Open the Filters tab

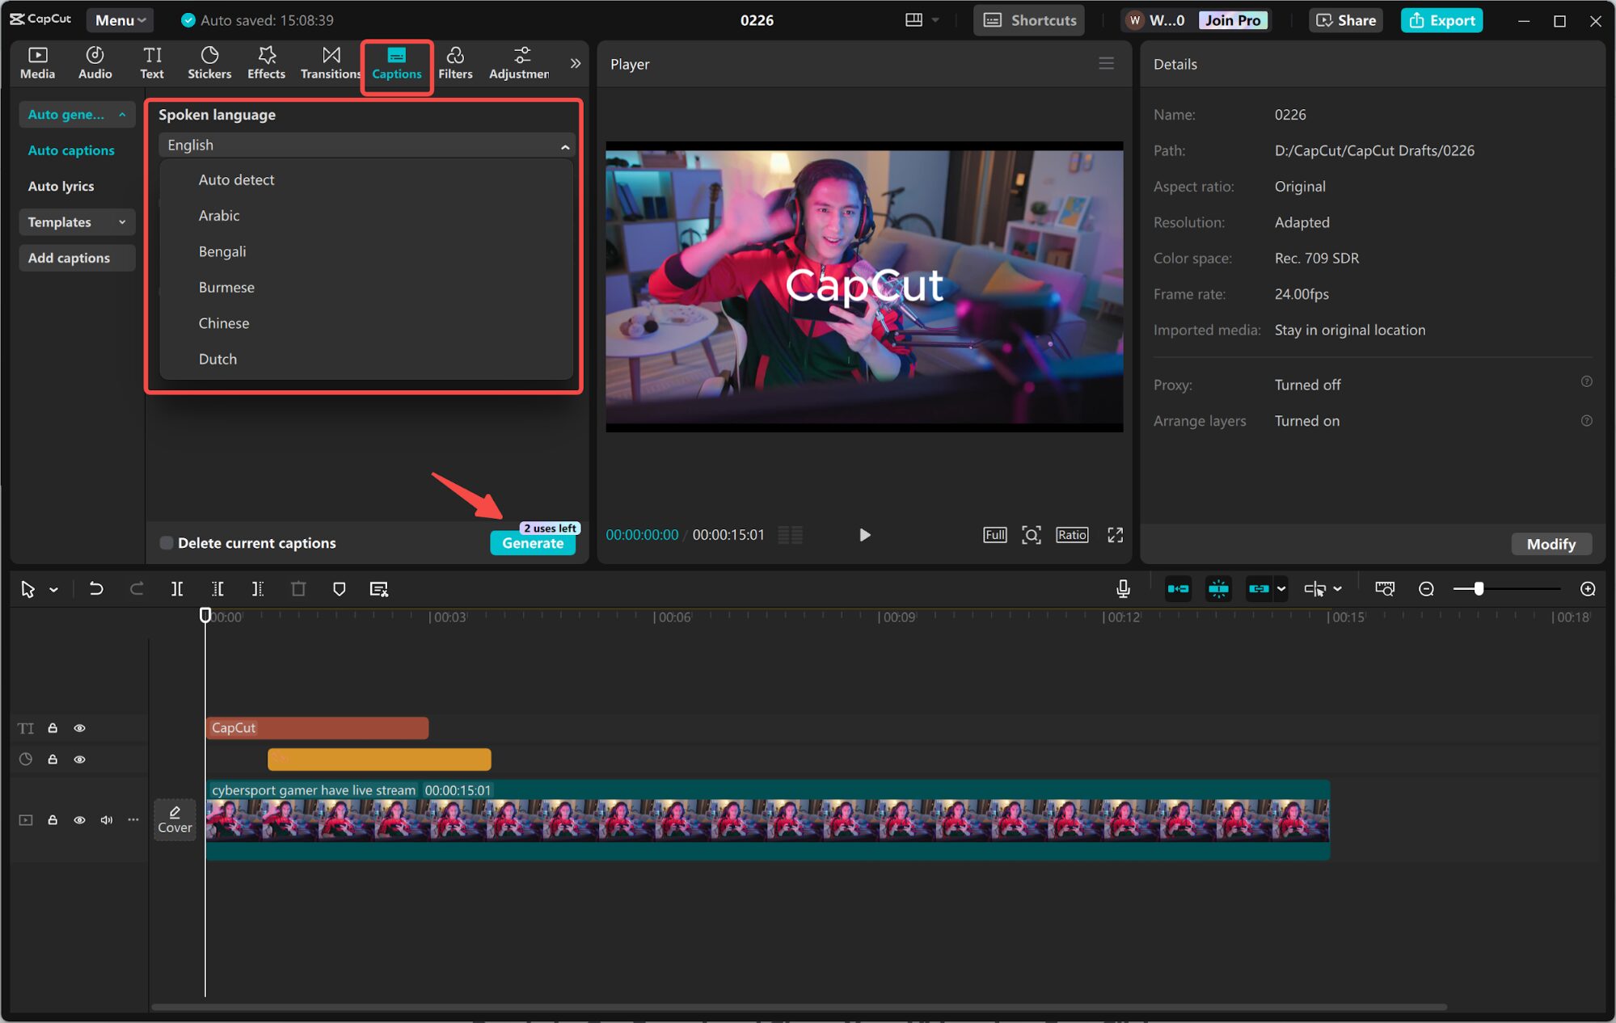pyautogui.click(x=455, y=62)
